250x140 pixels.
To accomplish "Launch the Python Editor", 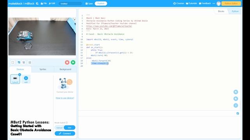I will pos(231,3).
